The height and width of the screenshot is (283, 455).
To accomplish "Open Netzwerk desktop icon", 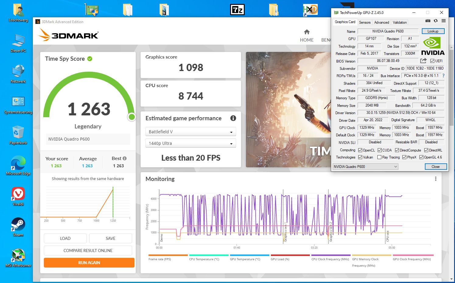I will pyautogui.click(x=18, y=74).
